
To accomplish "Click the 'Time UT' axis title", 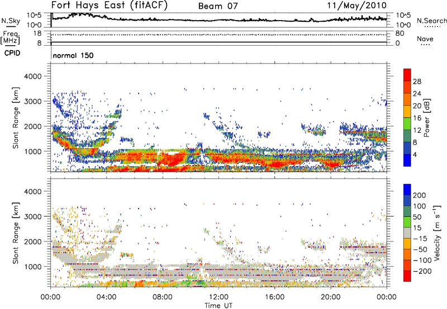I will pos(218,306).
